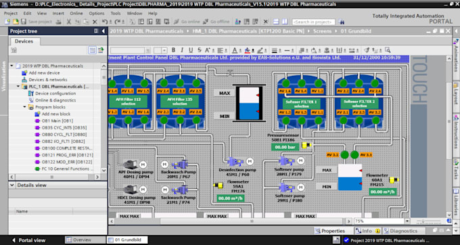This screenshot has height=245, width=460.
Task: Click the Redo arrow icon
Action: (x=117, y=22)
